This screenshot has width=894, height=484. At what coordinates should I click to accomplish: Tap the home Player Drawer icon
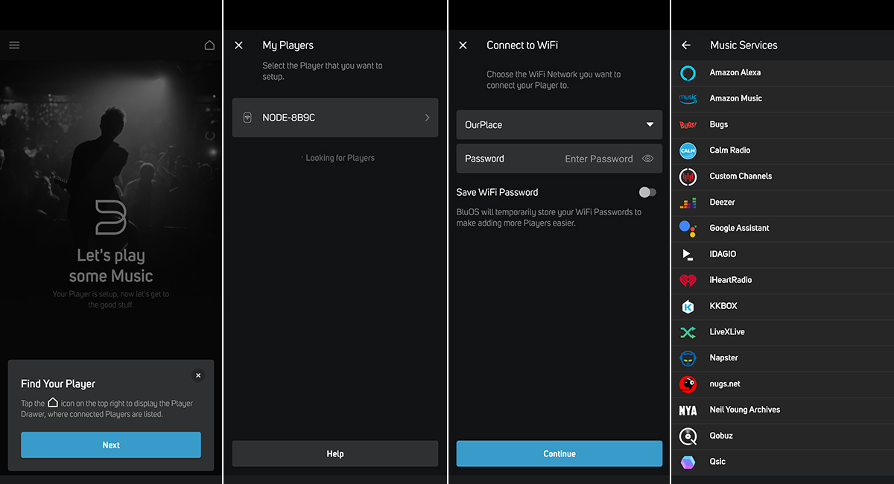point(209,45)
